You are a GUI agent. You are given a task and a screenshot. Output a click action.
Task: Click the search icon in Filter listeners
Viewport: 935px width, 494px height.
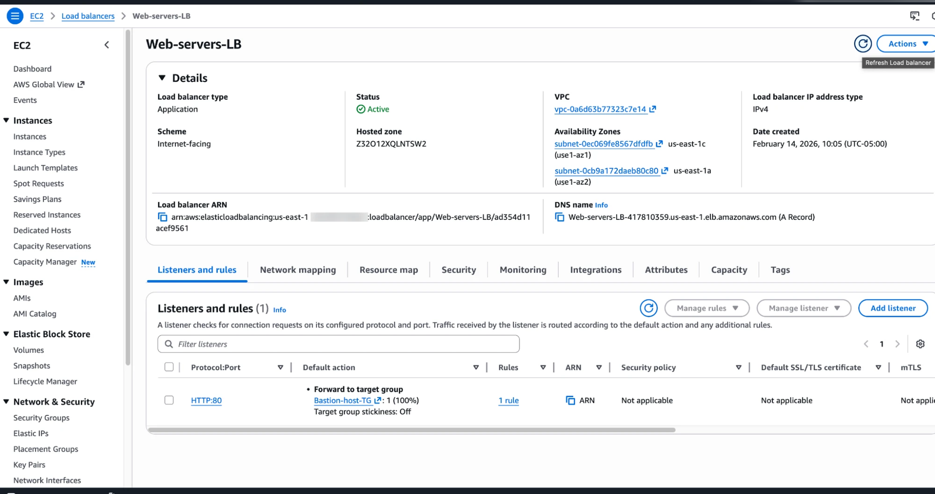pos(168,344)
